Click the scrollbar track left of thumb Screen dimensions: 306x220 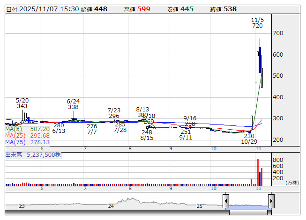[x=117, y=213]
